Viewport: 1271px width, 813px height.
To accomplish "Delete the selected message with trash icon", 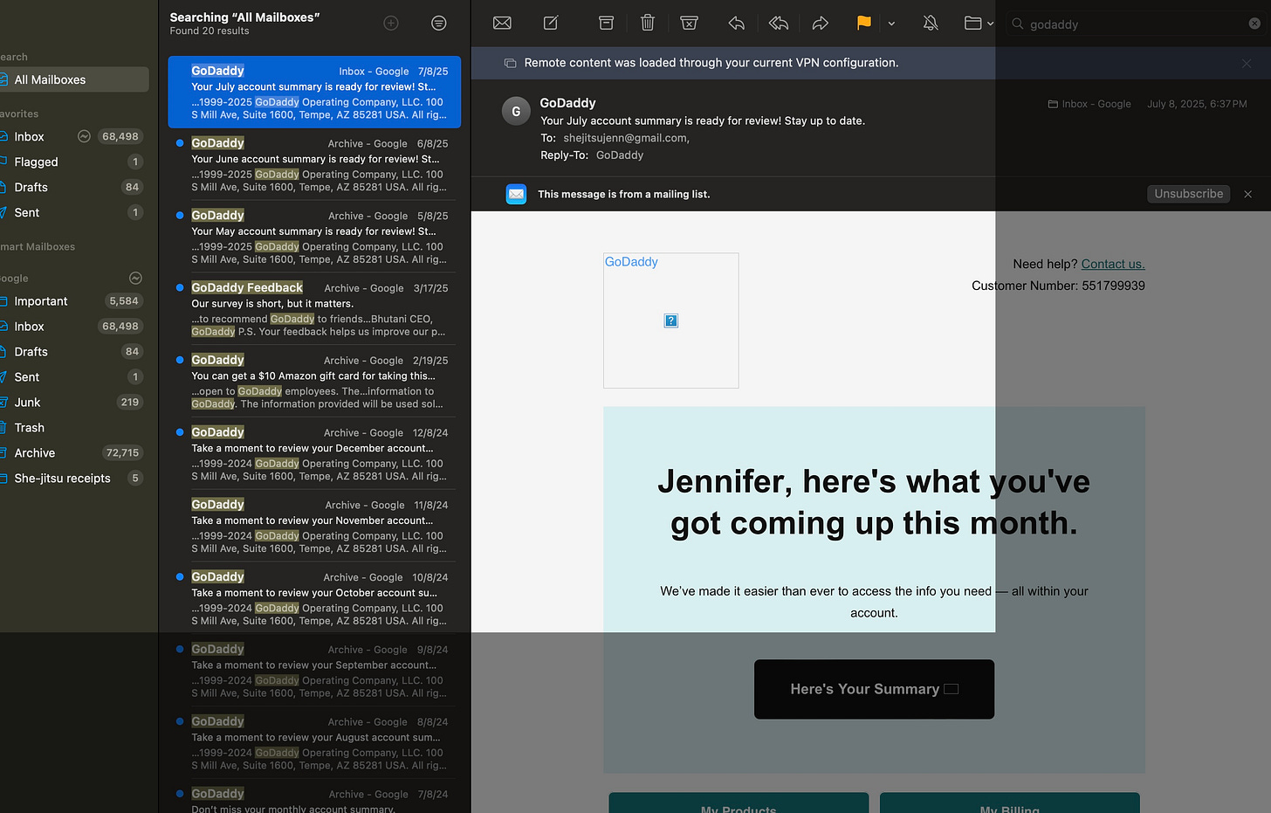I will [648, 24].
